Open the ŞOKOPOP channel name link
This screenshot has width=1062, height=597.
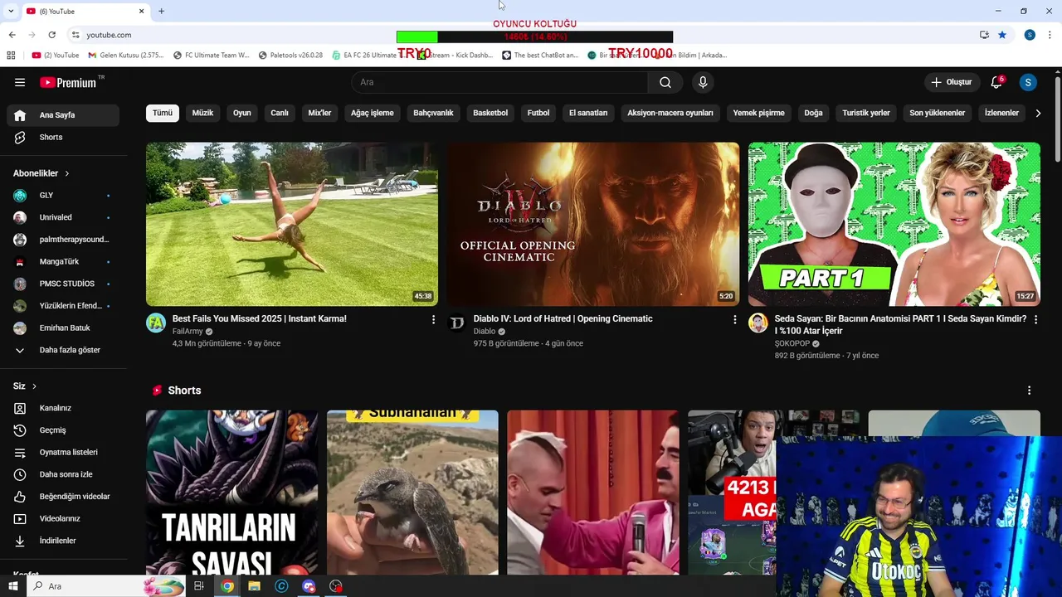pyautogui.click(x=792, y=343)
